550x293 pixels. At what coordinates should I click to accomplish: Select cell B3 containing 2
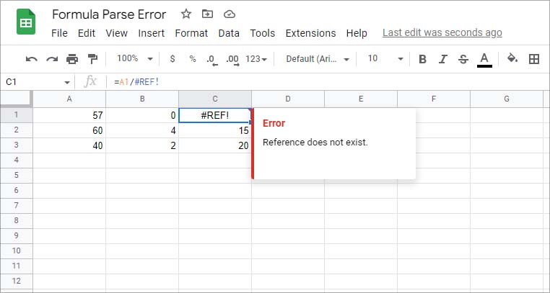tap(142, 145)
